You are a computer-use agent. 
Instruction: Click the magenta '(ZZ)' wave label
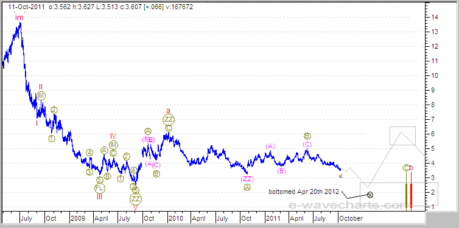247,179
